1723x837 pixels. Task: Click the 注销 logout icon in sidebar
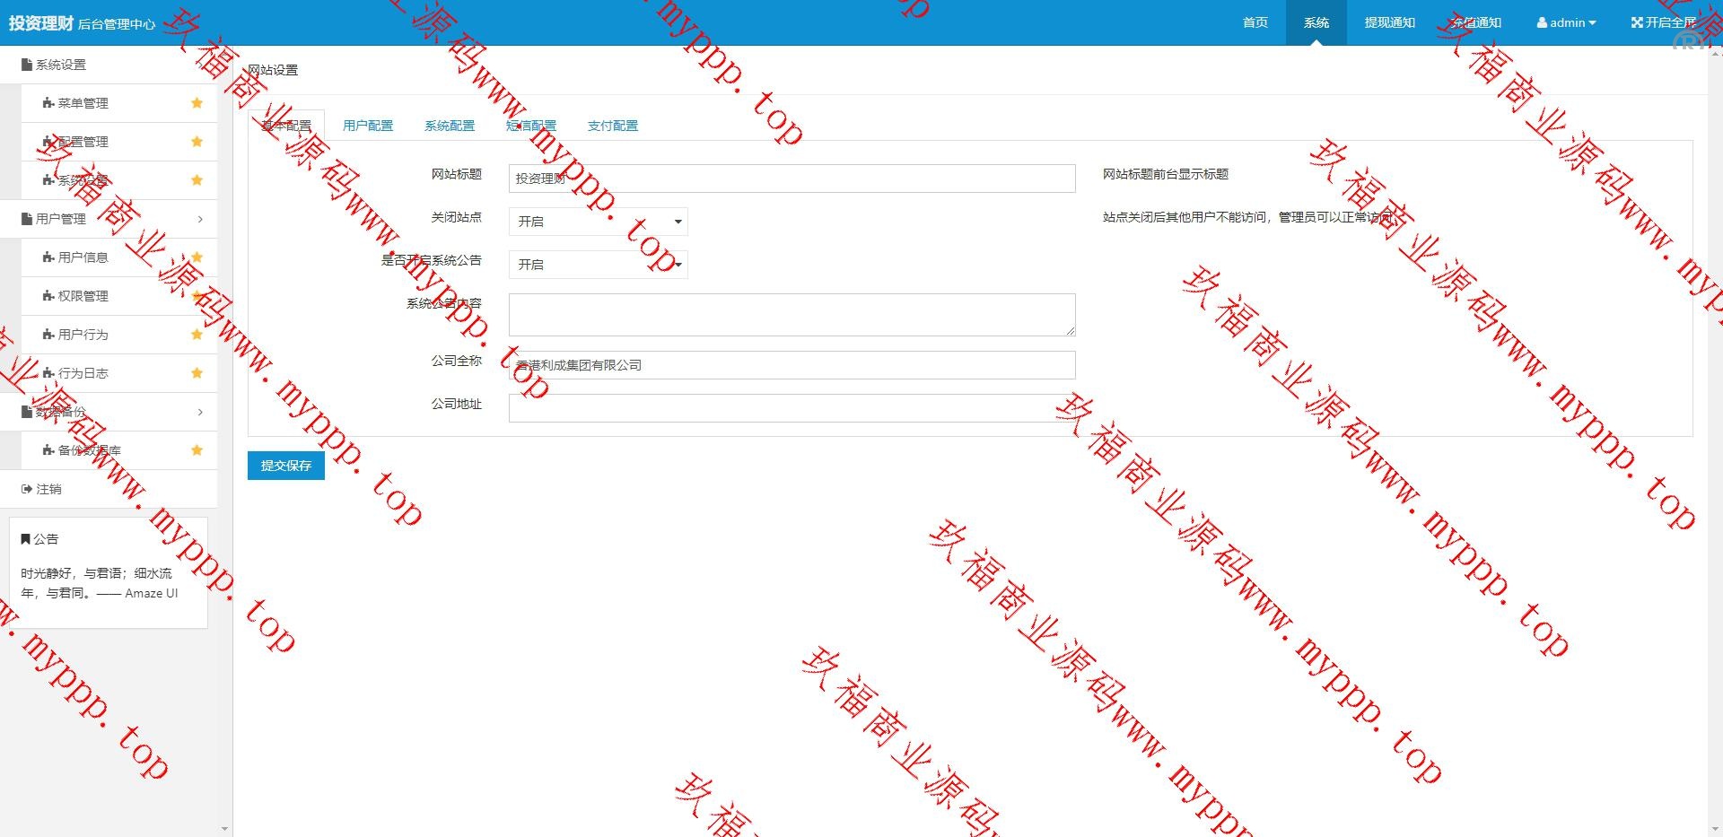[x=27, y=489]
